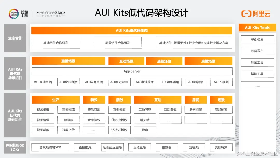
Task: Click the LiveVideoStackCon 2023 circular logo
Action: pyautogui.click(x=13, y=14)
